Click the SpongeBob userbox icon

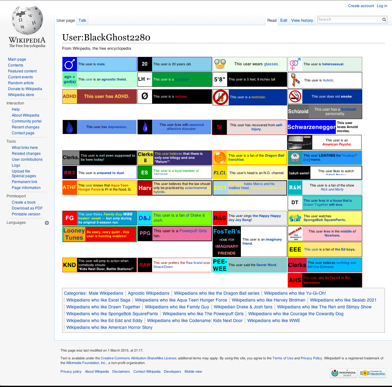click(295, 218)
